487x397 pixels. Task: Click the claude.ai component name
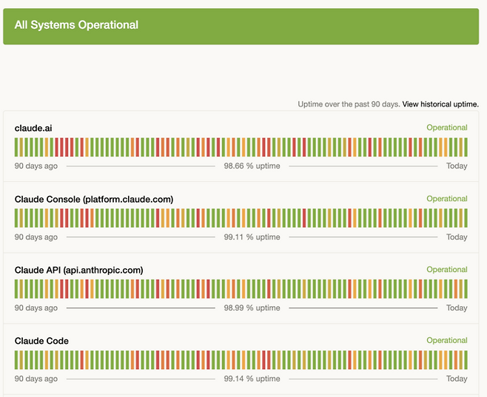pos(33,128)
